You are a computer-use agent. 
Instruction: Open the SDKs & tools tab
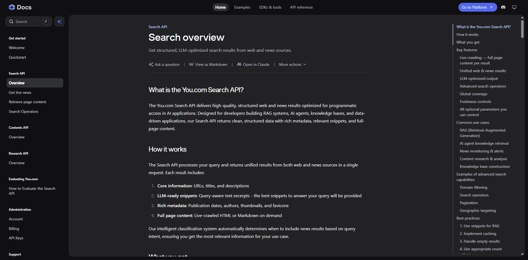click(x=270, y=7)
